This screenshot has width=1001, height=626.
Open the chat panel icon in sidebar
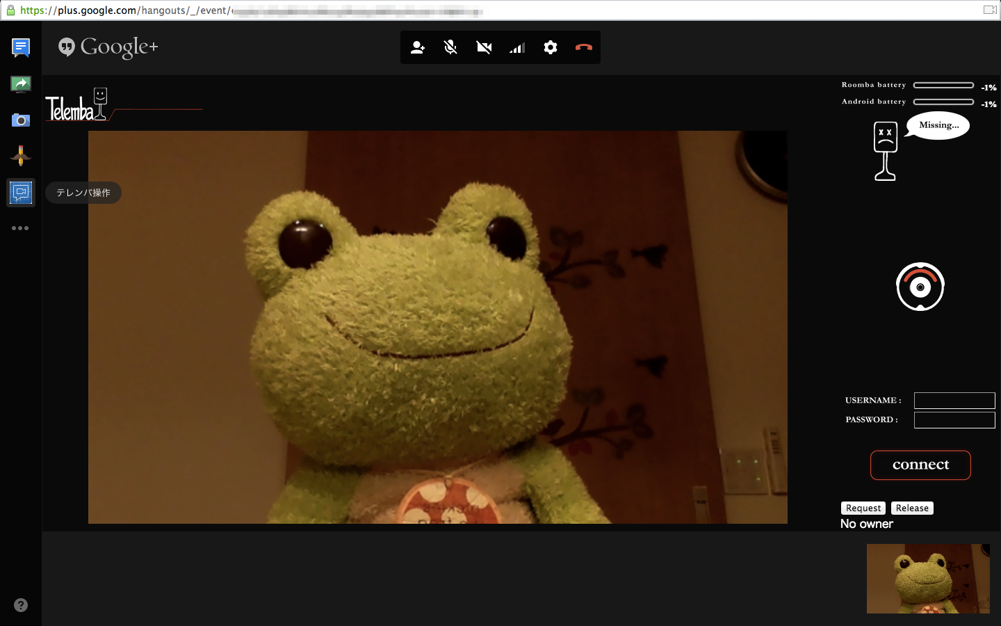pos(21,47)
